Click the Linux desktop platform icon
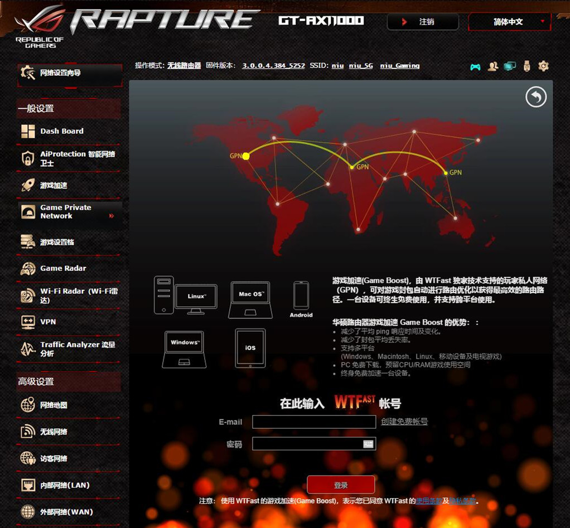The image size is (570, 528). coord(185,296)
